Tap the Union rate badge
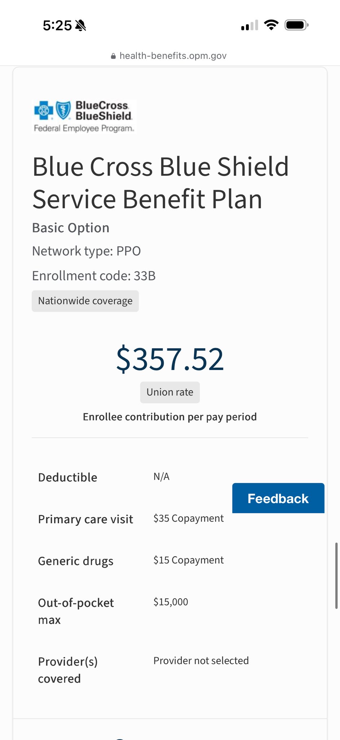The height and width of the screenshot is (740, 340). coord(170,392)
